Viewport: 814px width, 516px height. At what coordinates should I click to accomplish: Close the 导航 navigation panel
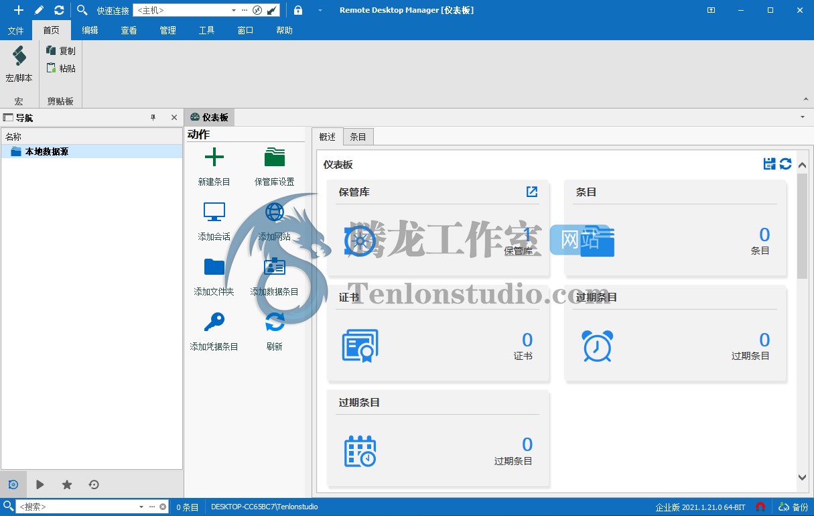click(174, 117)
